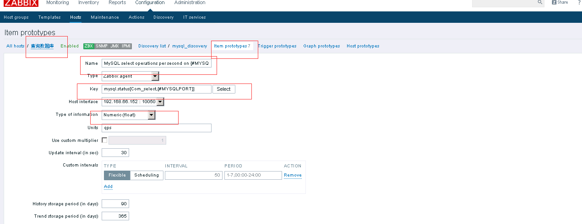Click the custom multiplier value field

pos(137,141)
